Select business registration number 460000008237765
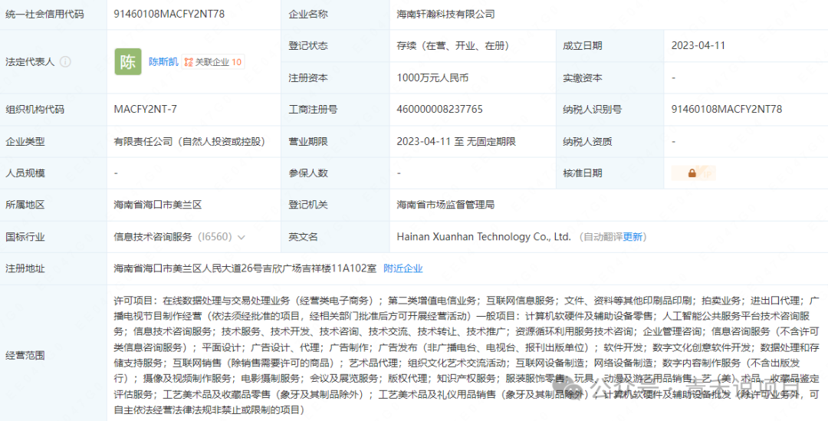The height and width of the screenshot is (421, 828). coord(439,110)
